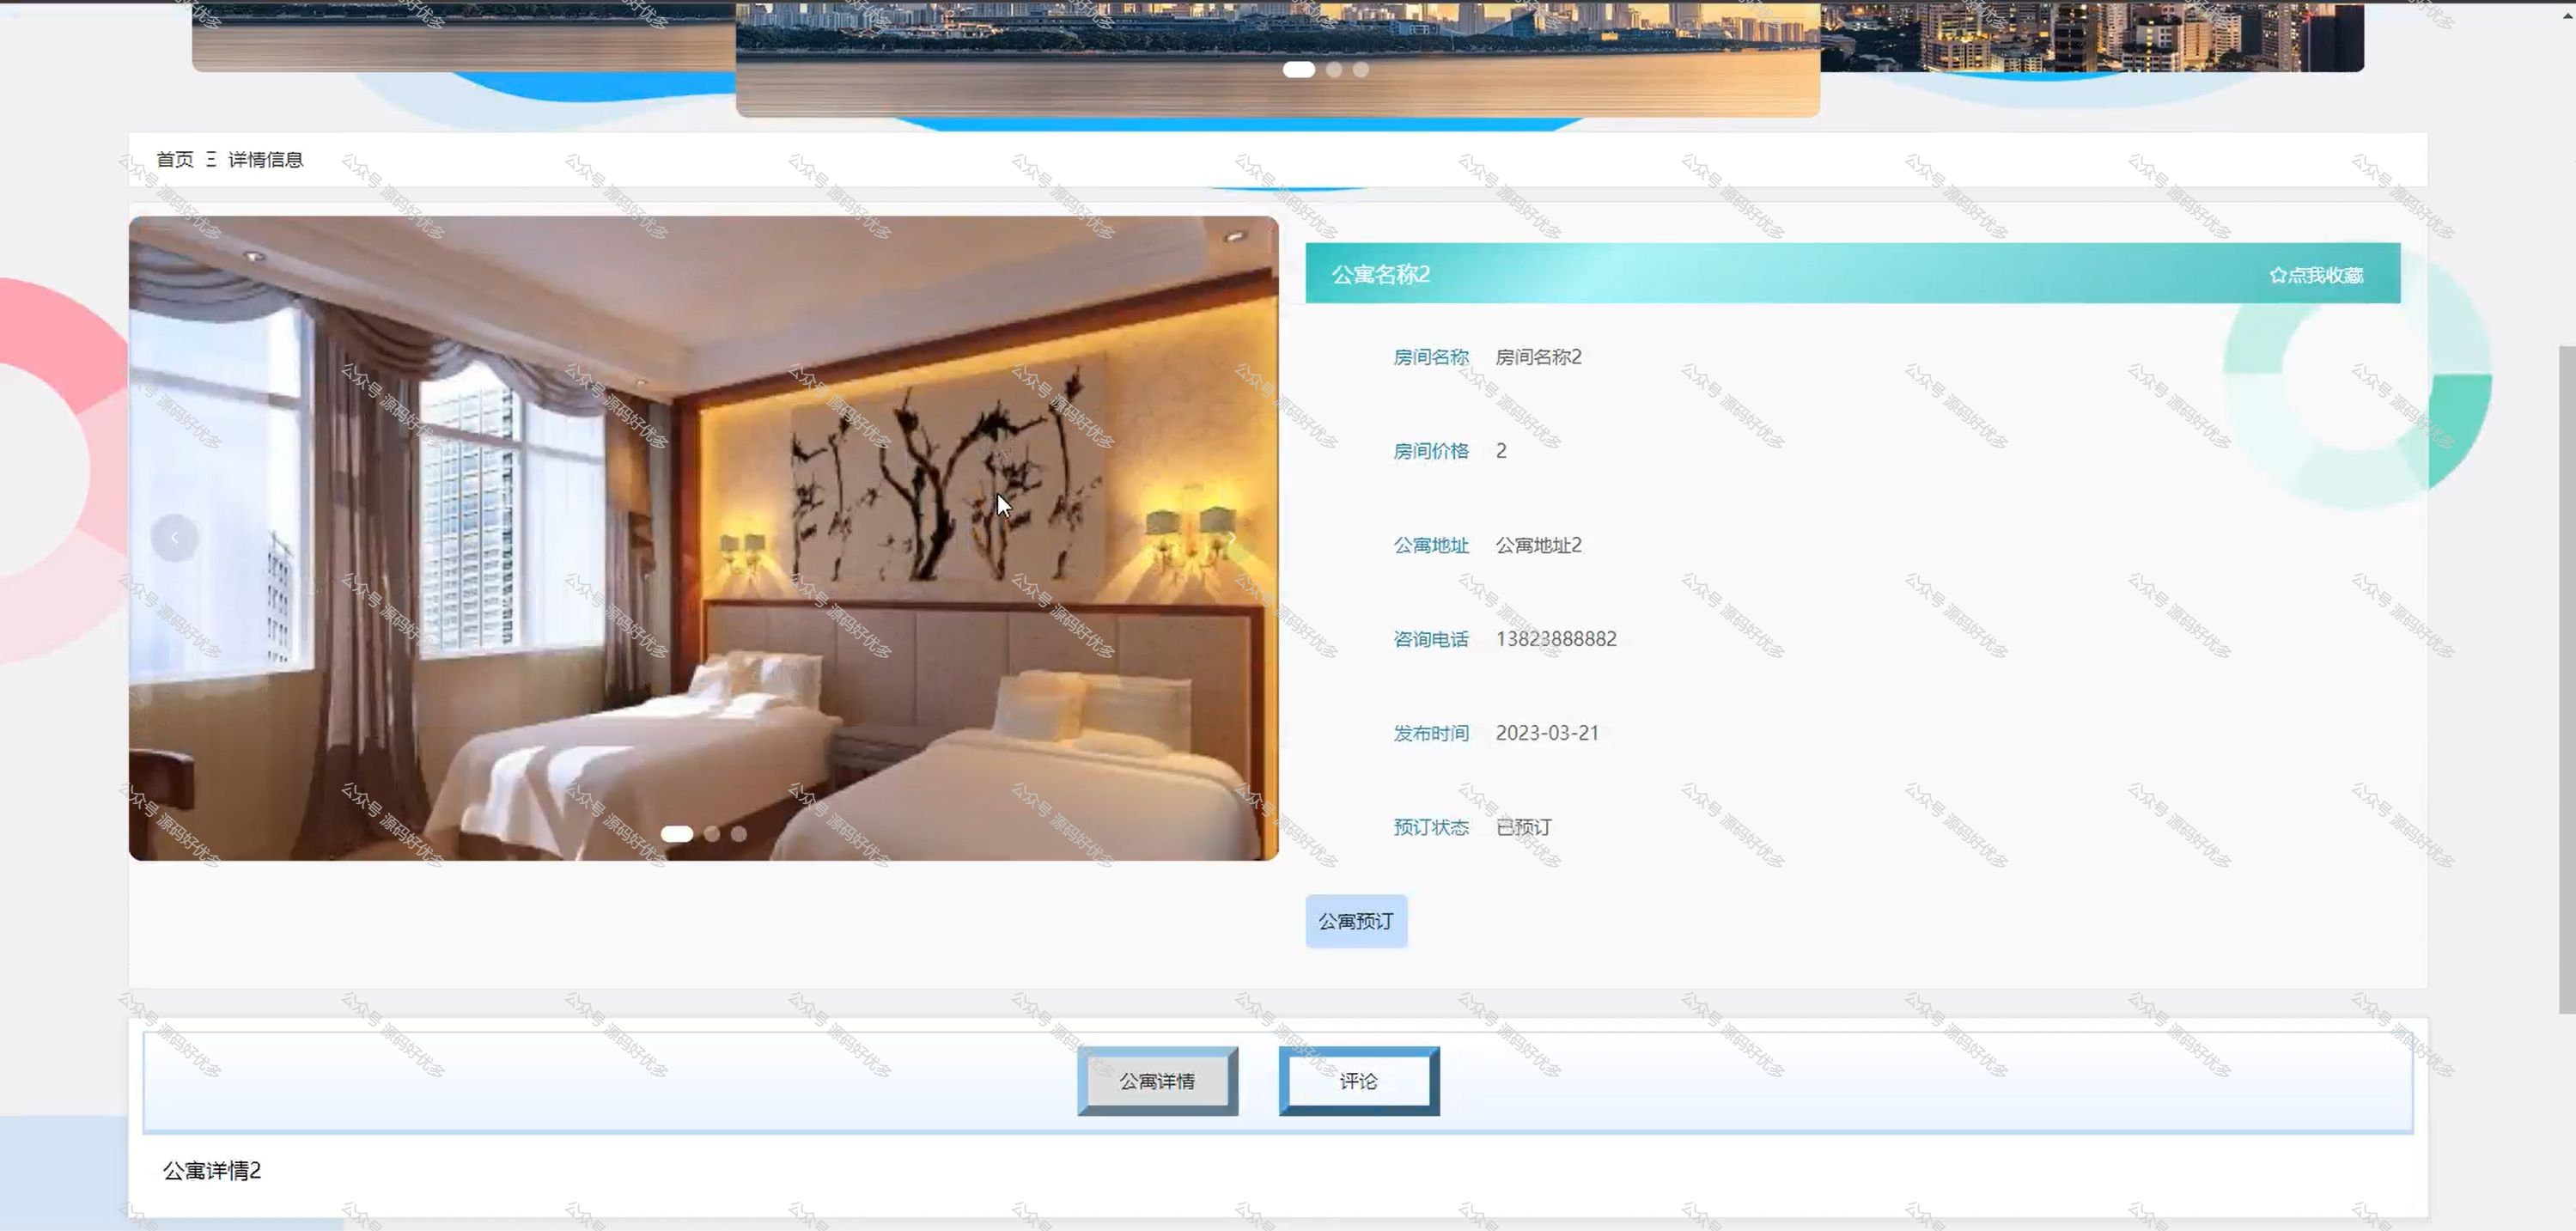This screenshot has height=1231, width=2576.
Task: Click the page vertical scrollbar
Action: click(x=2567, y=680)
